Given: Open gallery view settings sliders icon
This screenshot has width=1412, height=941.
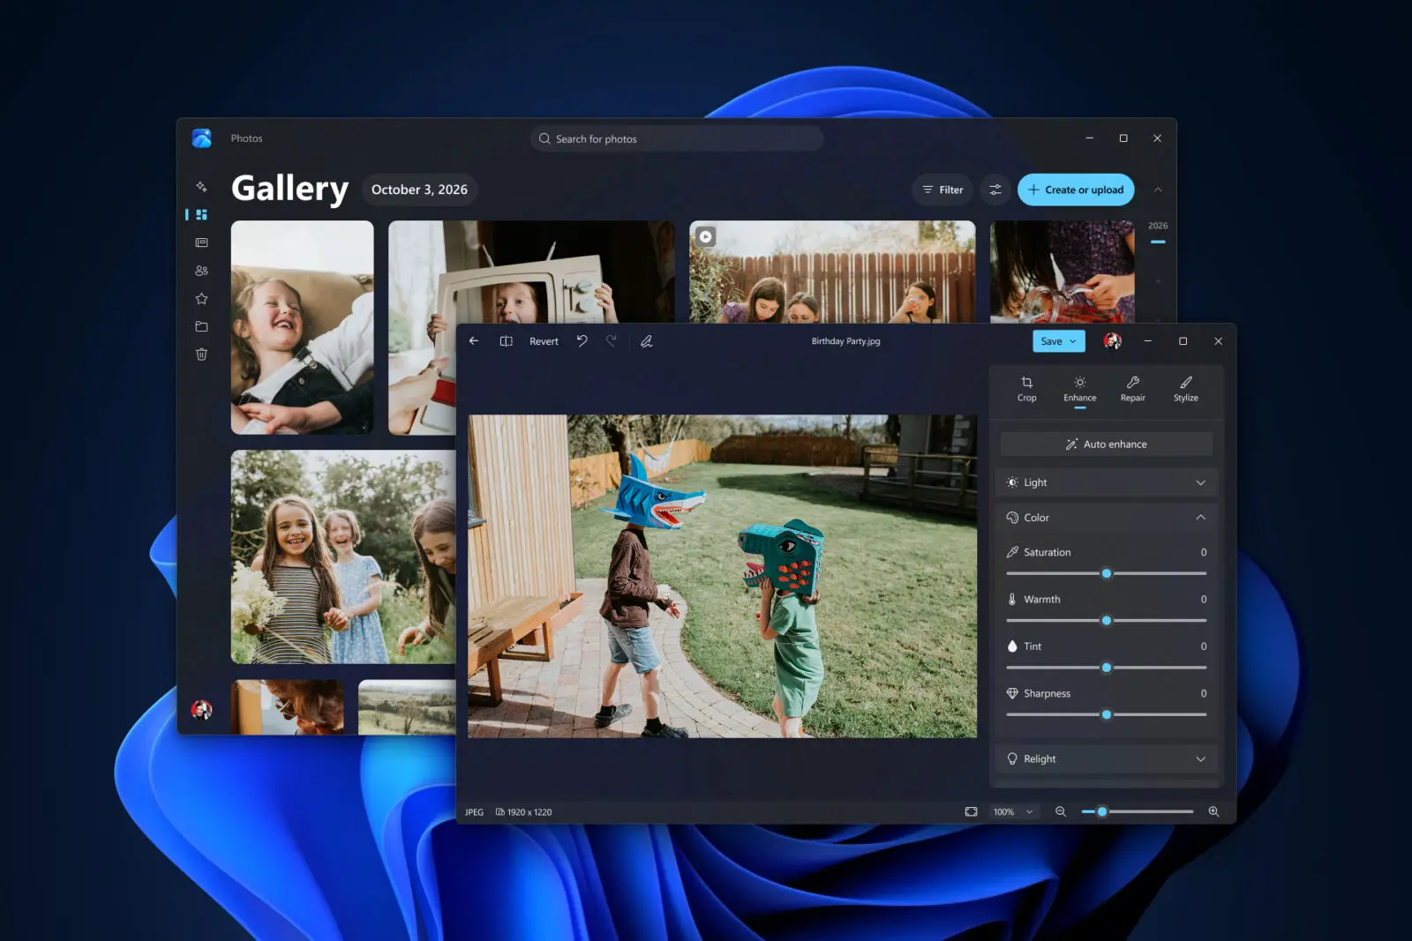Looking at the screenshot, I should [995, 190].
